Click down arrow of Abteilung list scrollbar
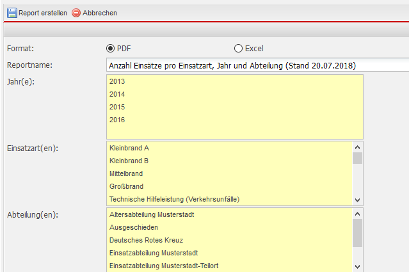409x272 pixels. coord(357,266)
